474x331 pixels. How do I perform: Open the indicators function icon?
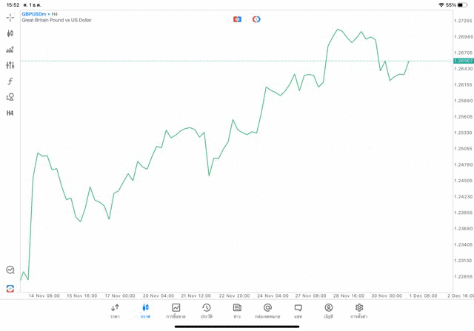10,81
